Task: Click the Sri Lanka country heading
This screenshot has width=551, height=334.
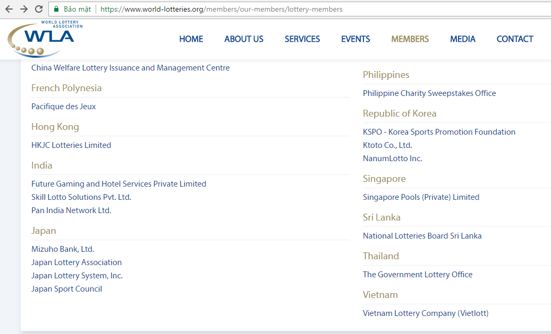Action: [382, 217]
